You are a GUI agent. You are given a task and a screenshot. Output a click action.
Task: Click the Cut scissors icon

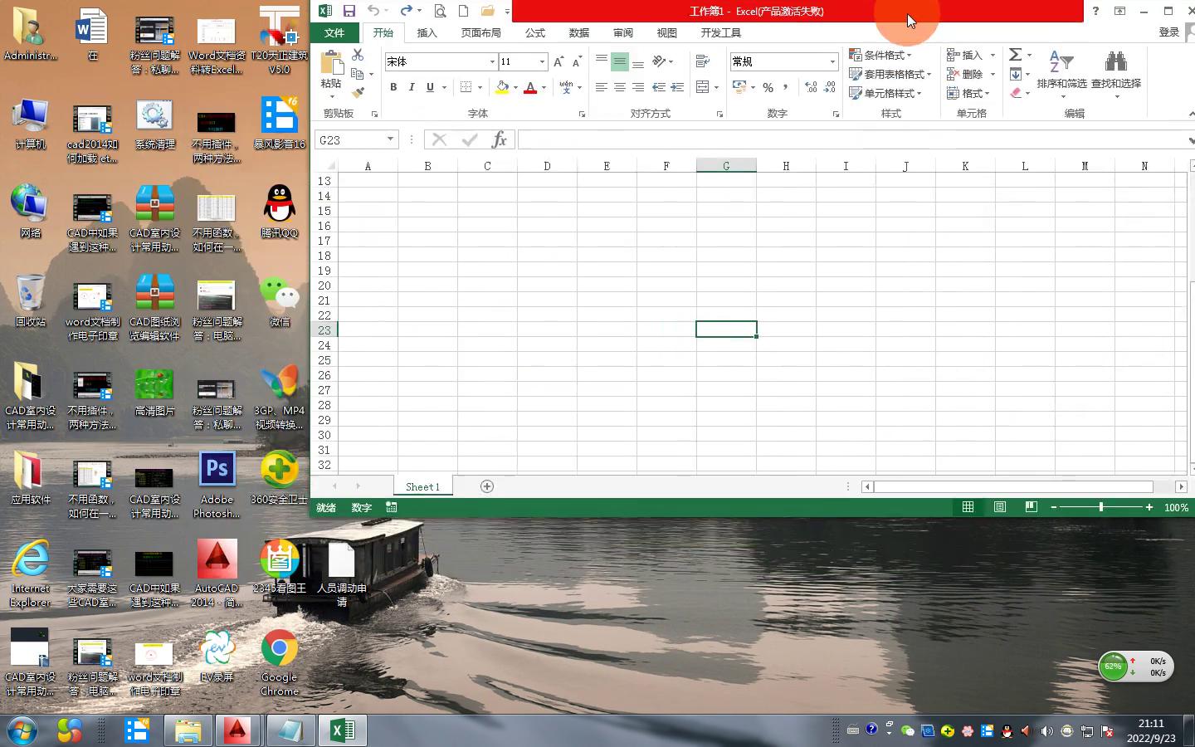click(358, 55)
